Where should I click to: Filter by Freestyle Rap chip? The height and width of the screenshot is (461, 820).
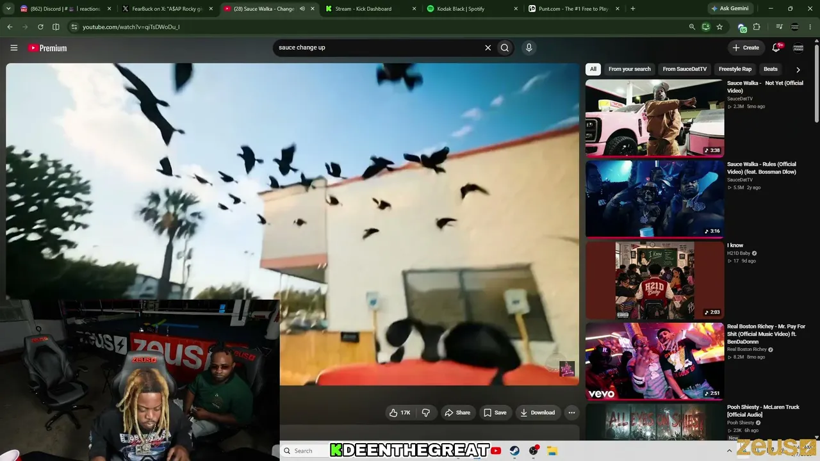735,69
